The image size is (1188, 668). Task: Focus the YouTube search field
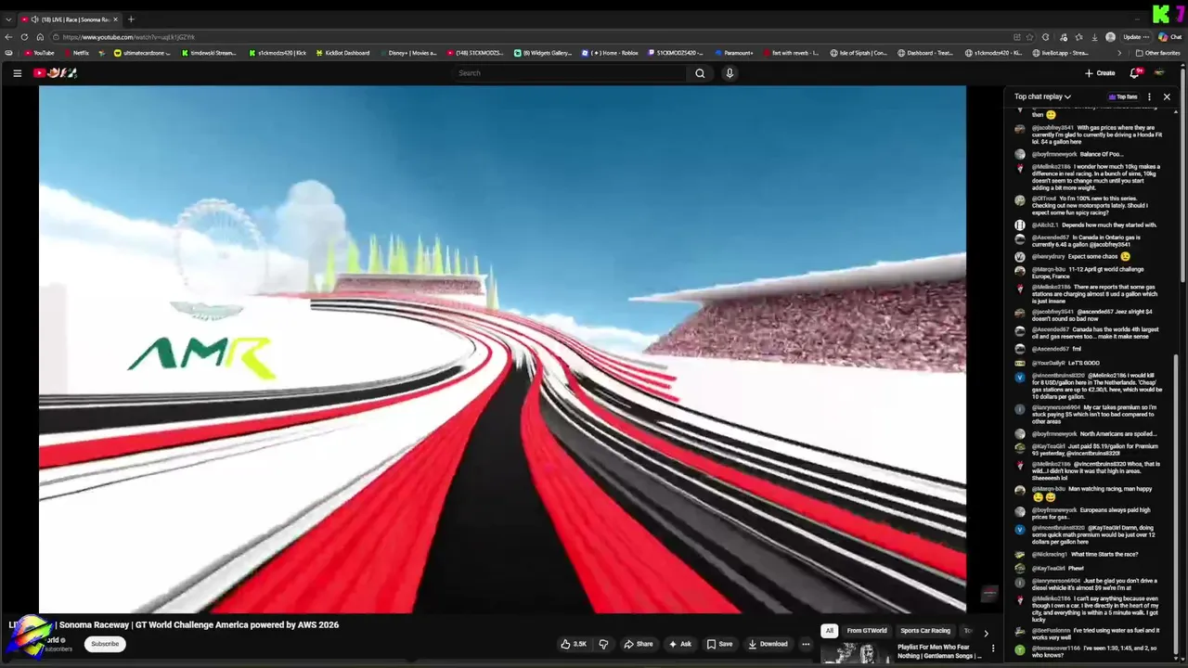point(569,73)
